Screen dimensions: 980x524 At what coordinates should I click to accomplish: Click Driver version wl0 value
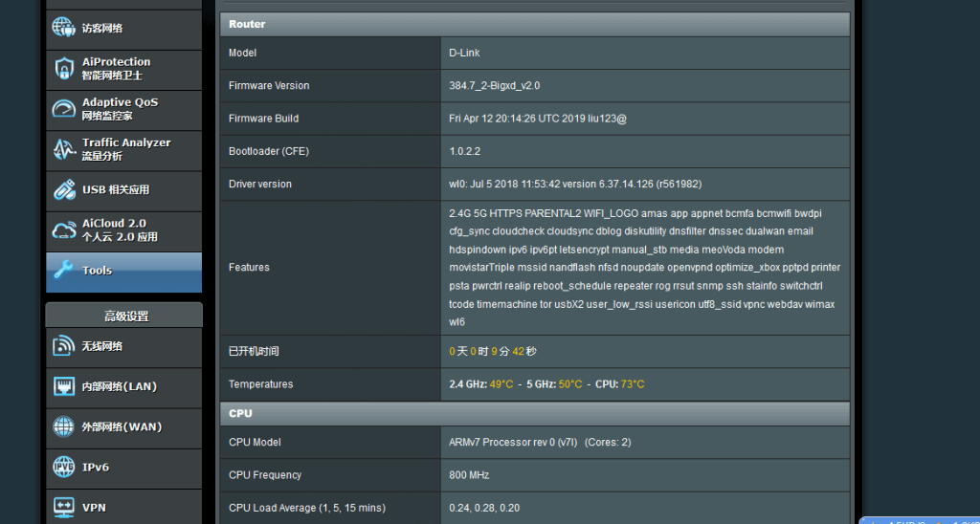click(x=575, y=185)
